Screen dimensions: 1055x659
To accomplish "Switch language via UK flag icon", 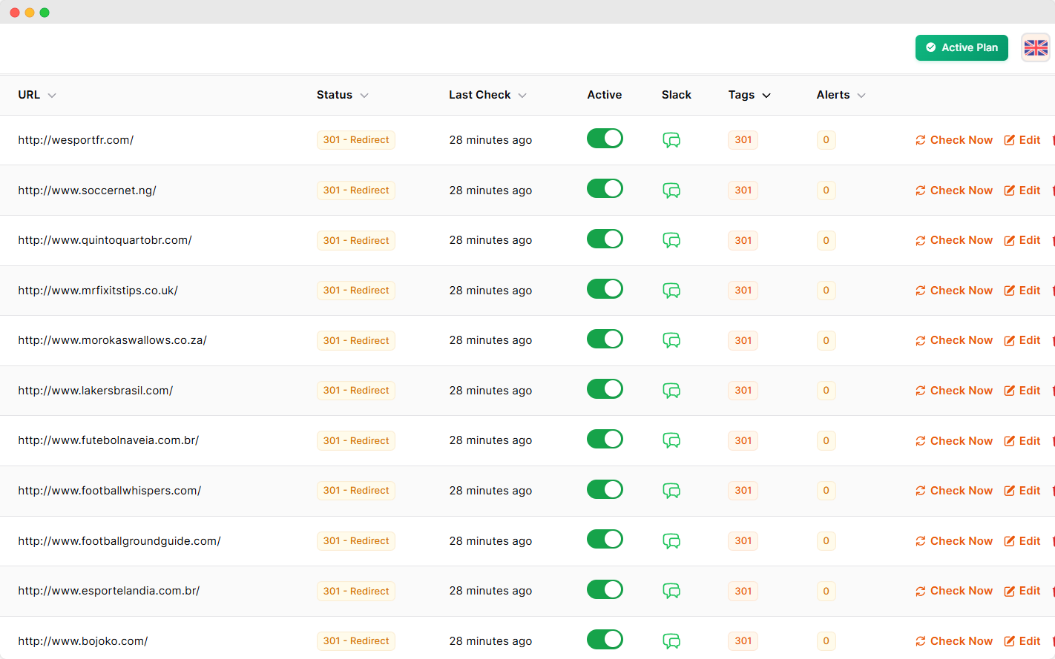I will 1036,47.
